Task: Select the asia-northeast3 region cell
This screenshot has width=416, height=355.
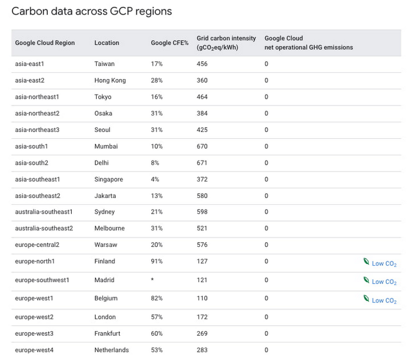Action: pyautogui.click(x=37, y=130)
